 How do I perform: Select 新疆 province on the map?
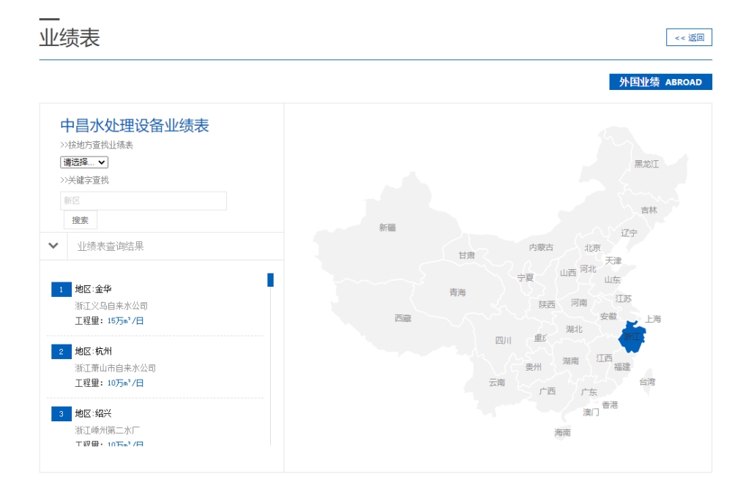[x=387, y=227]
